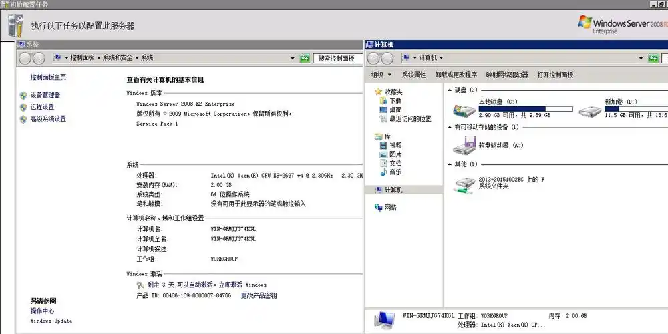The image size is (668, 334).
Task: Open 操作中心 link
Action: tap(42, 311)
